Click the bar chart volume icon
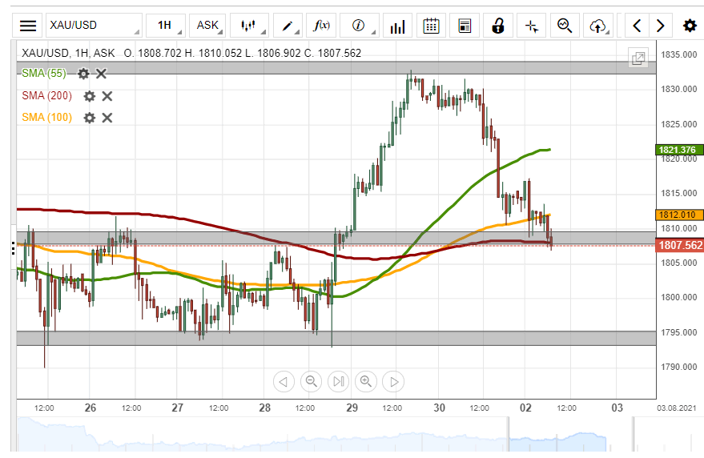 coord(397,26)
